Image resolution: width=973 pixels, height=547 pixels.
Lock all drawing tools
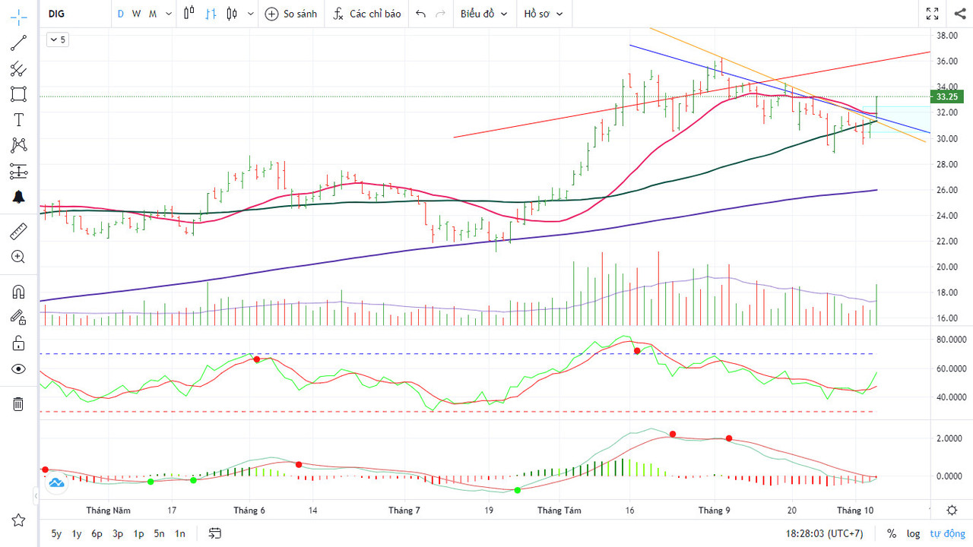click(x=18, y=343)
